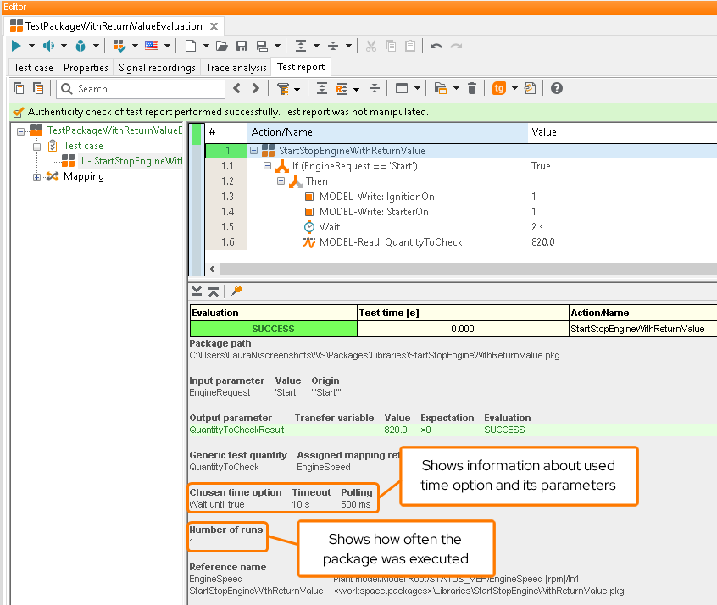
Task: Click the pin icon in details pane
Action: (236, 291)
